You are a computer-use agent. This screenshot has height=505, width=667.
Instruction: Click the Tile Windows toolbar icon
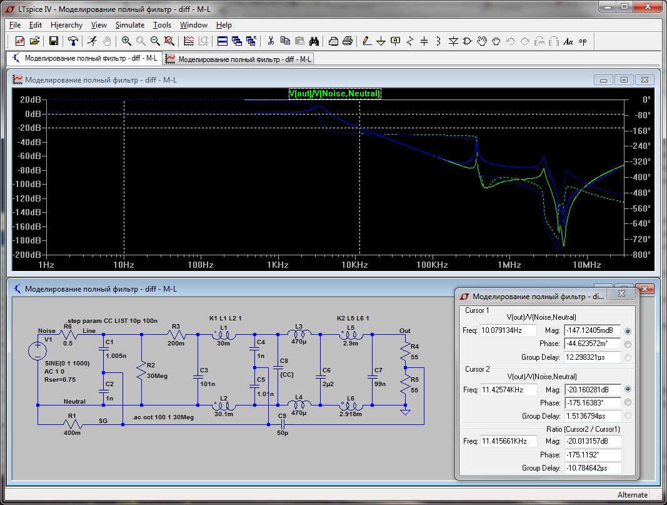pos(223,41)
